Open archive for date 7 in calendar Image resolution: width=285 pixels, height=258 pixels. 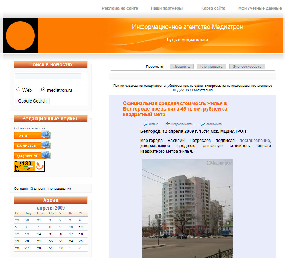(38, 227)
